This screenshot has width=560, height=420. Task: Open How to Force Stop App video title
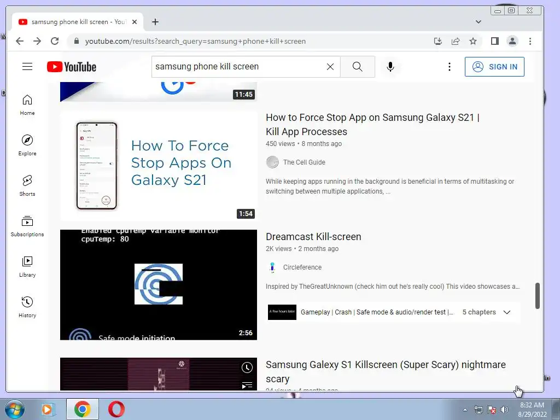[372, 124]
